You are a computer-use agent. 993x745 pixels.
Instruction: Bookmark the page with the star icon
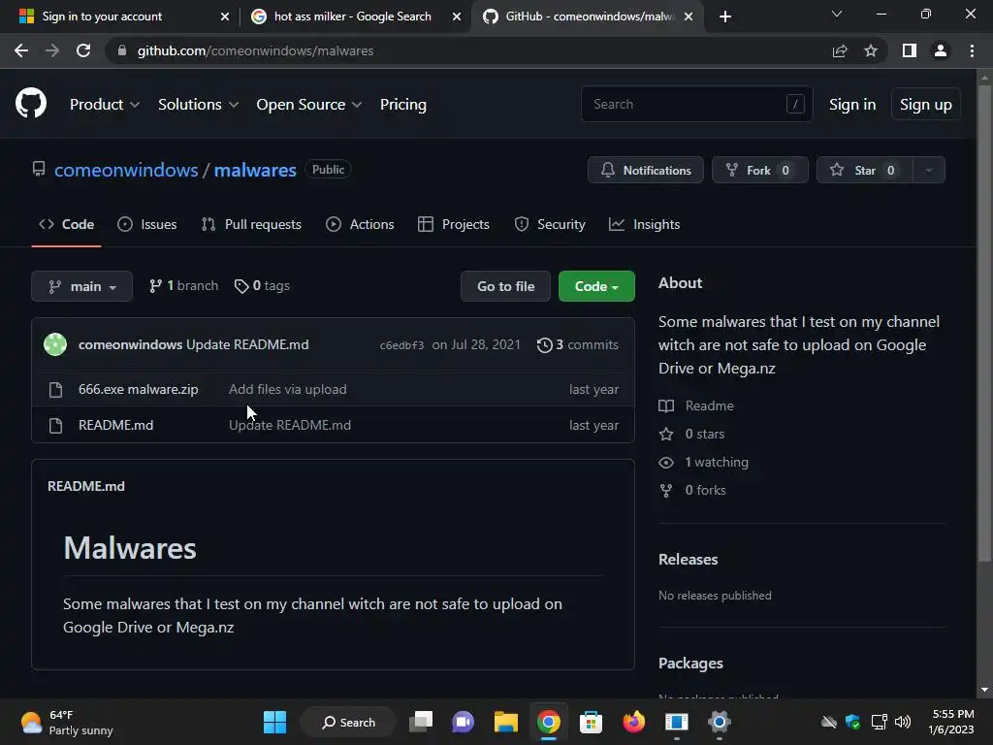[871, 50]
